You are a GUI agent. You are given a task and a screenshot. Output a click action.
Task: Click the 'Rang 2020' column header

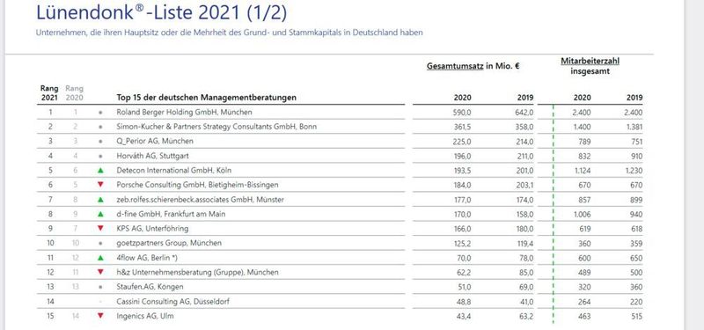tap(75, 93)
